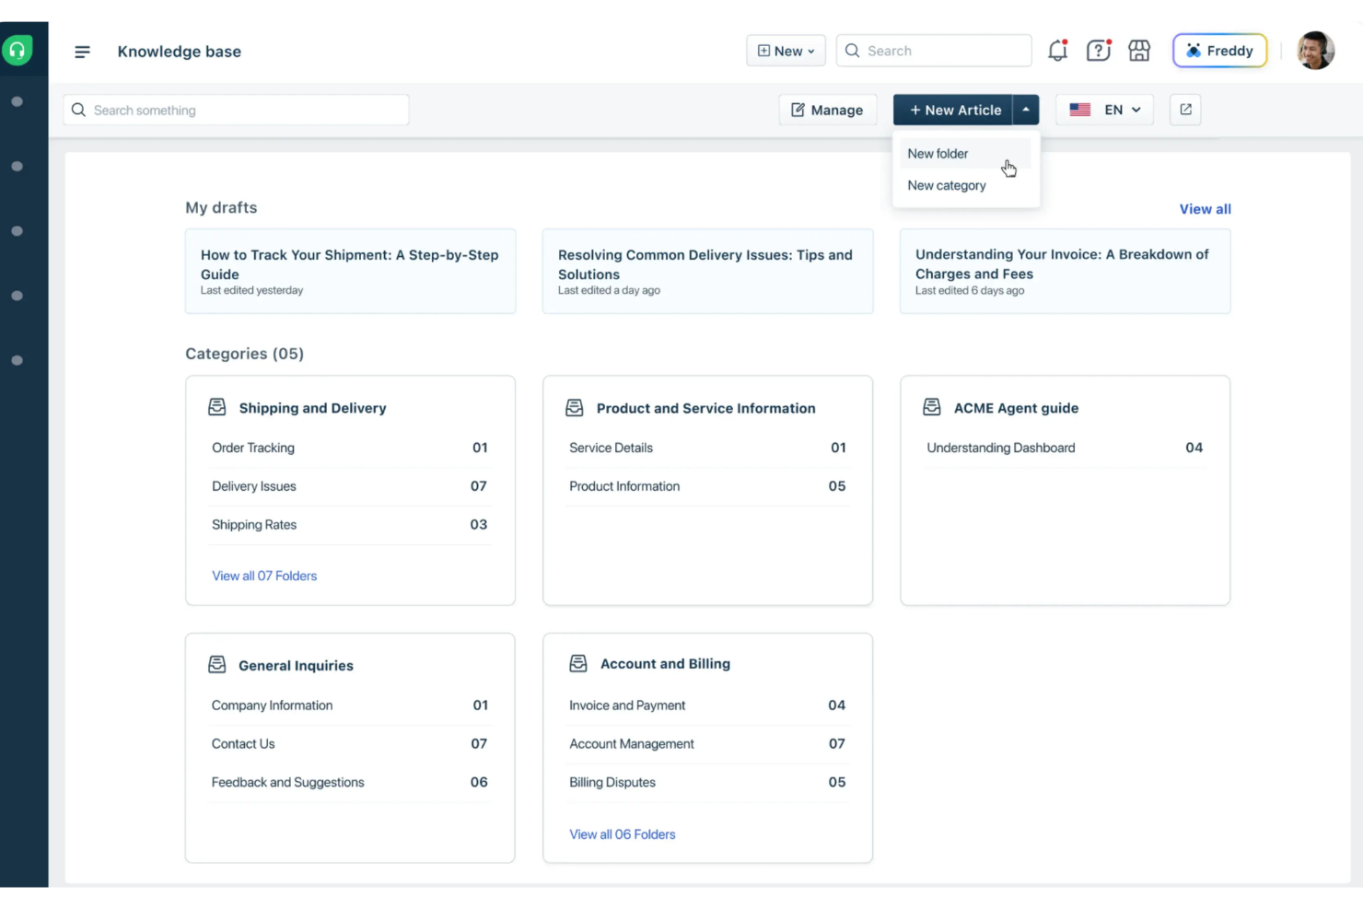Open the hamburger menu next to Knowledge base
The height and width of the screenshot is (909, 1363).
[82, 52]
